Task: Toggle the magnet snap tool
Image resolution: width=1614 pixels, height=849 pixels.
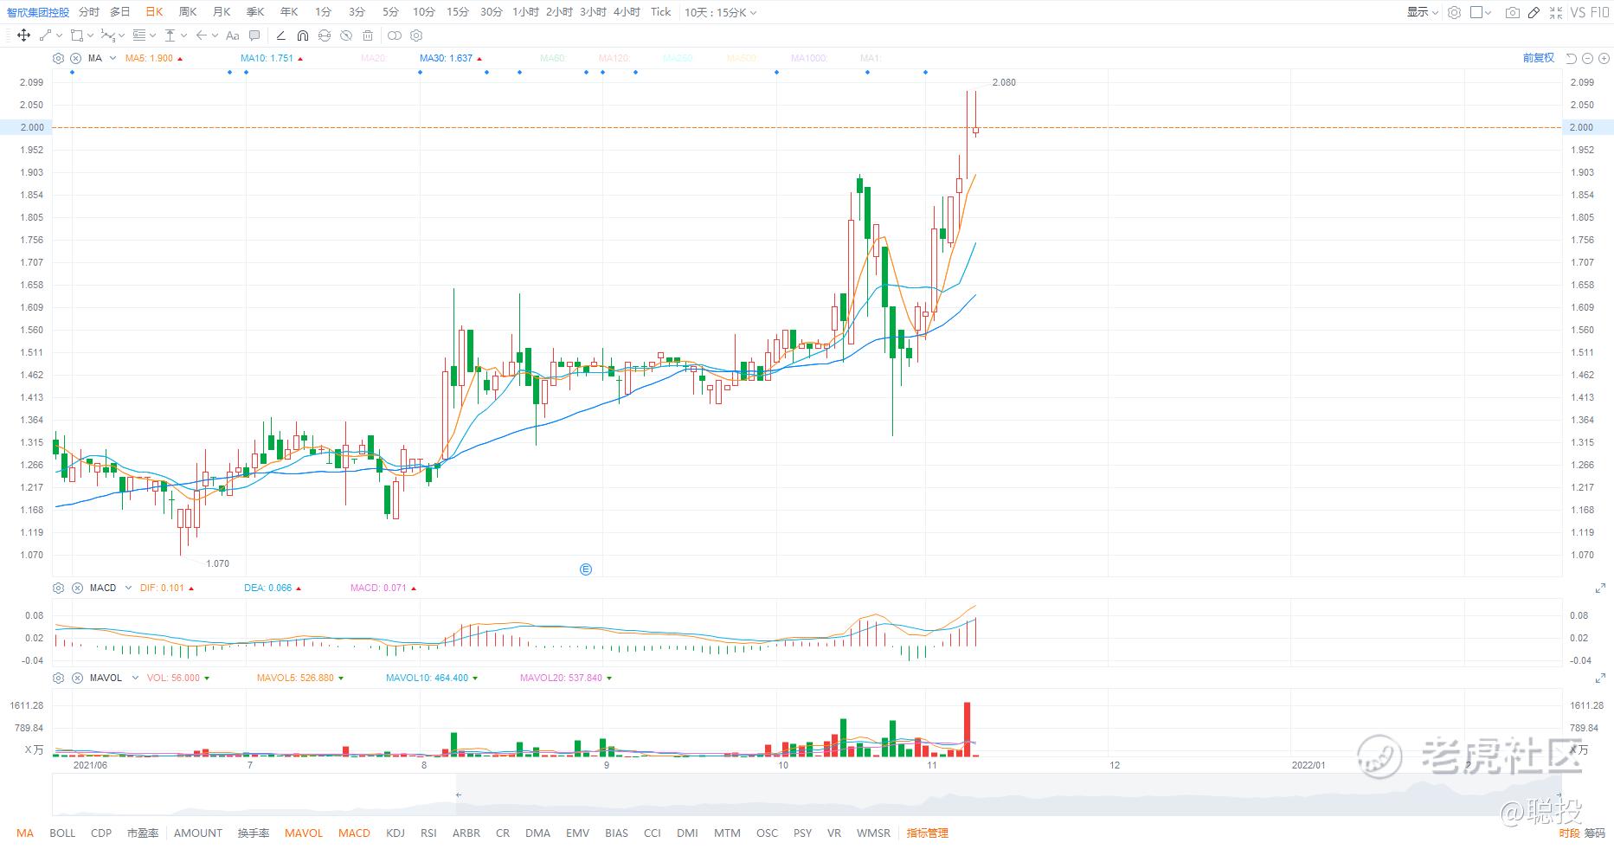Action: pyautogui.click(x=302, y=35)
